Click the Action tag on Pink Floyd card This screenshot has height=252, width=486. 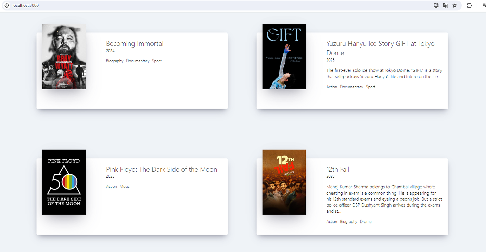click(112, 187)
